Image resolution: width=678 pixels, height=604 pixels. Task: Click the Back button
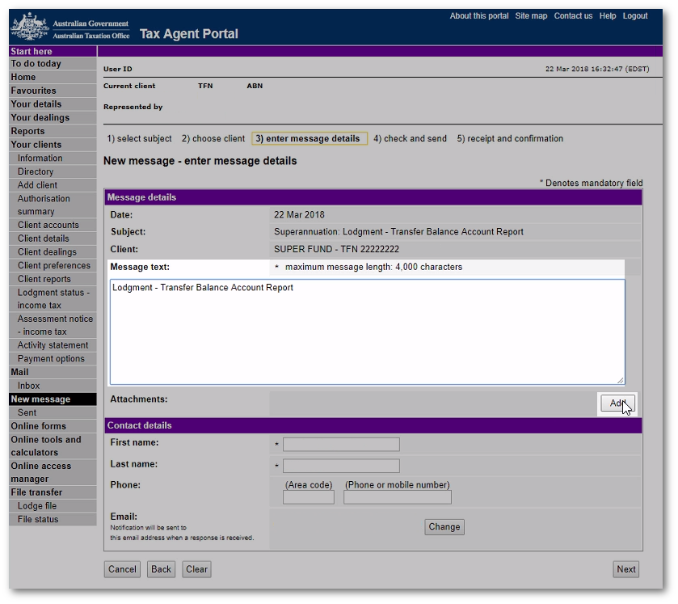point(161,569)
